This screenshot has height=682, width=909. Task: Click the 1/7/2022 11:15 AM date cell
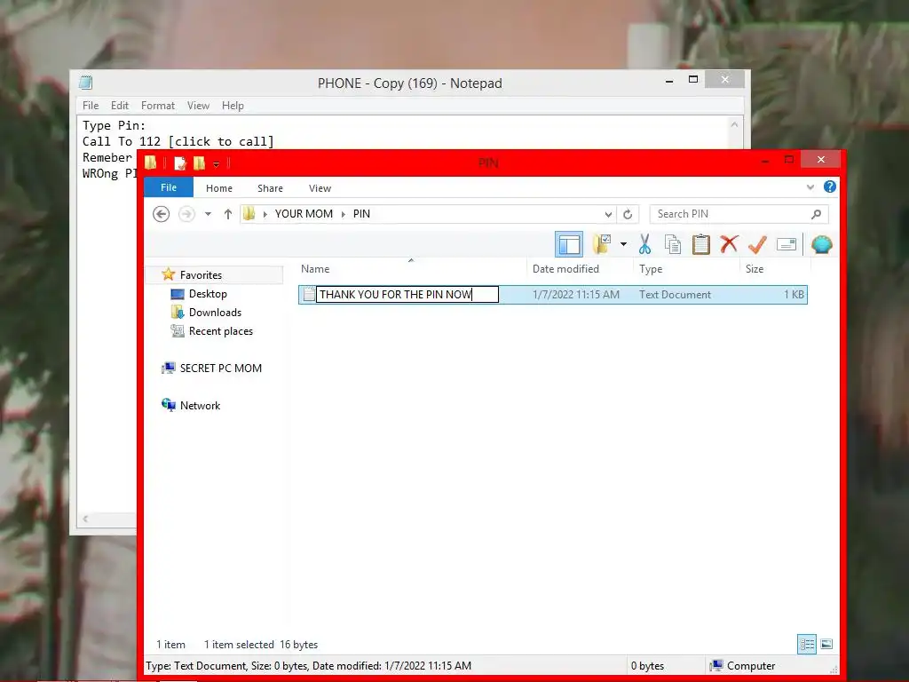(575, 294)
